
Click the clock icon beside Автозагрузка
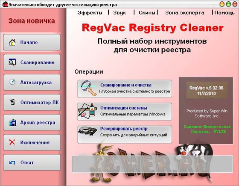[x=12, y=82]
